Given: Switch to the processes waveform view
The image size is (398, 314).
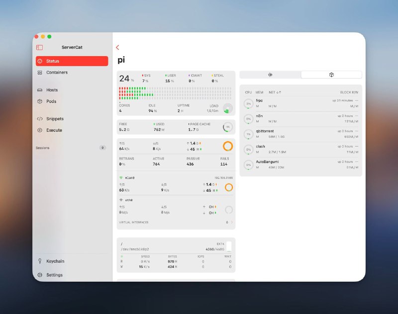Looking at the screenshot, I should [x=270, y=75].
